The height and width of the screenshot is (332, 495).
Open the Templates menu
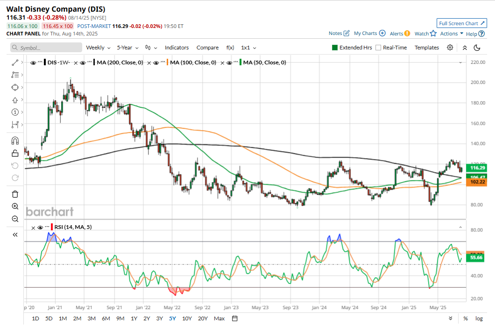click(x=426, y=48)
